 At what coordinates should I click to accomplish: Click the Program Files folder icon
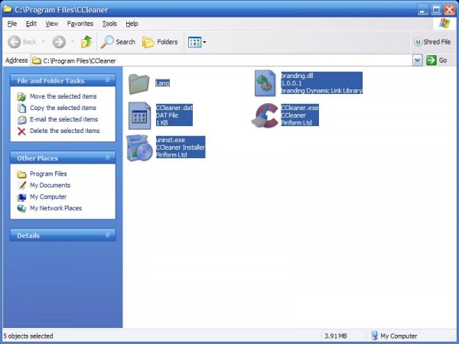[x=21, y=174]
